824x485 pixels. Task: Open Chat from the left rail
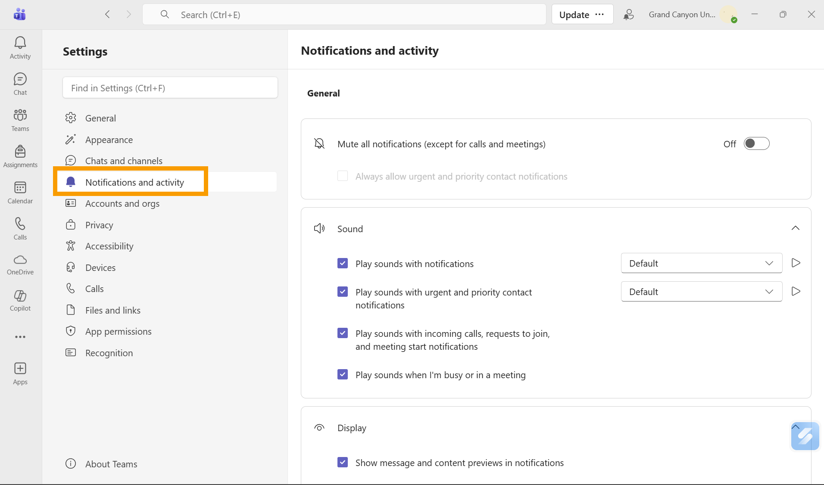pos(20,84)
